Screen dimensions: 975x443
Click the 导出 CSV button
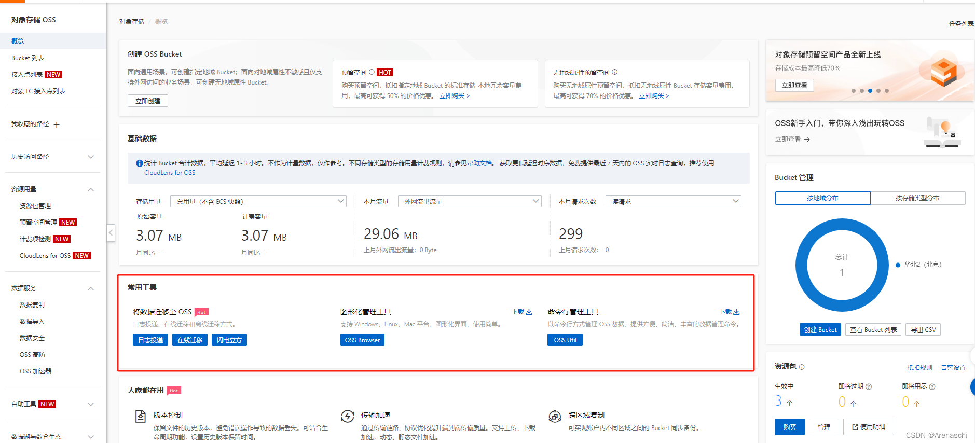click(923, 329)
